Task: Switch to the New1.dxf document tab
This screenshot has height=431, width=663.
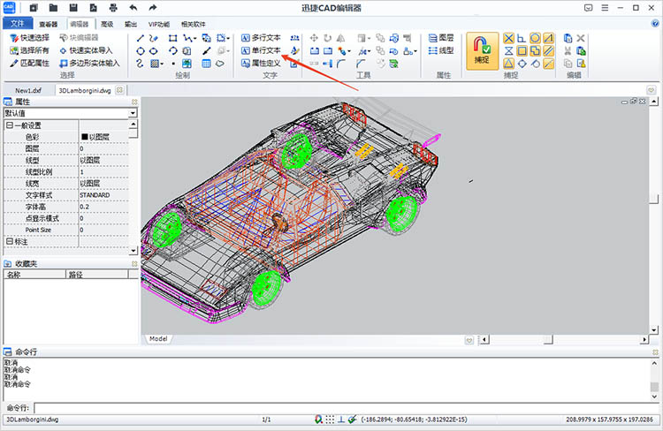Action: (x=28, y=90)
